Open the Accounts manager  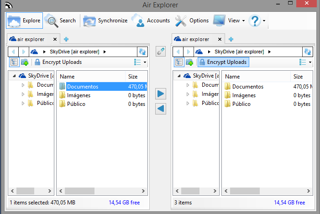tap(151, 21)
